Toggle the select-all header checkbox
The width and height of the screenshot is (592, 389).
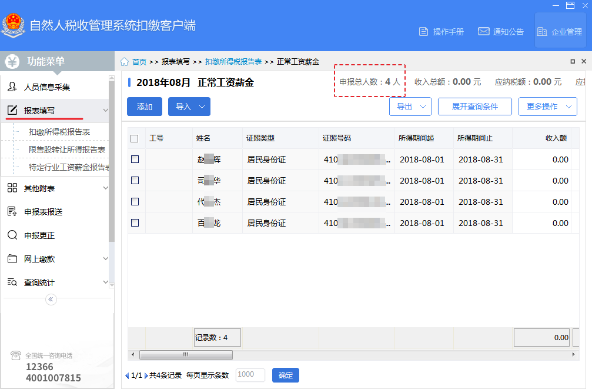[x=135, y=138]
